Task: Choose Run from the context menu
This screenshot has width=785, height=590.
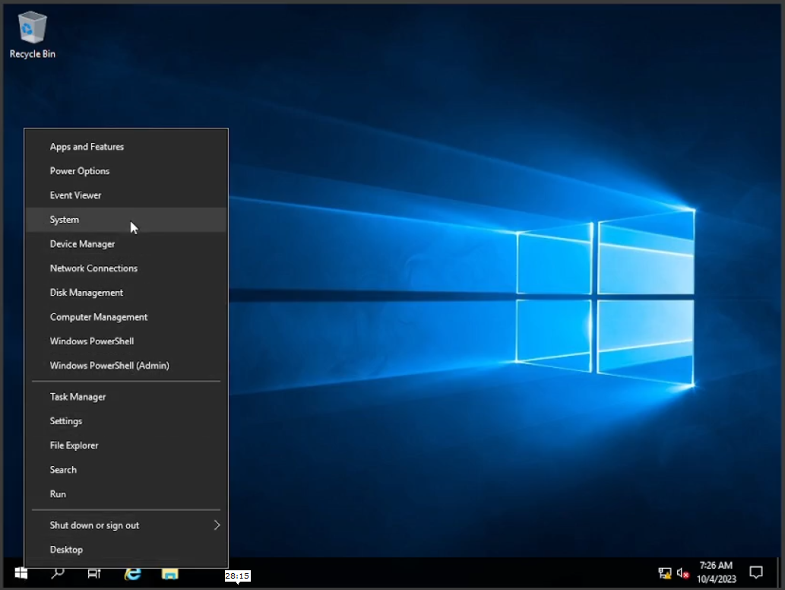Action: click(58, 494)
